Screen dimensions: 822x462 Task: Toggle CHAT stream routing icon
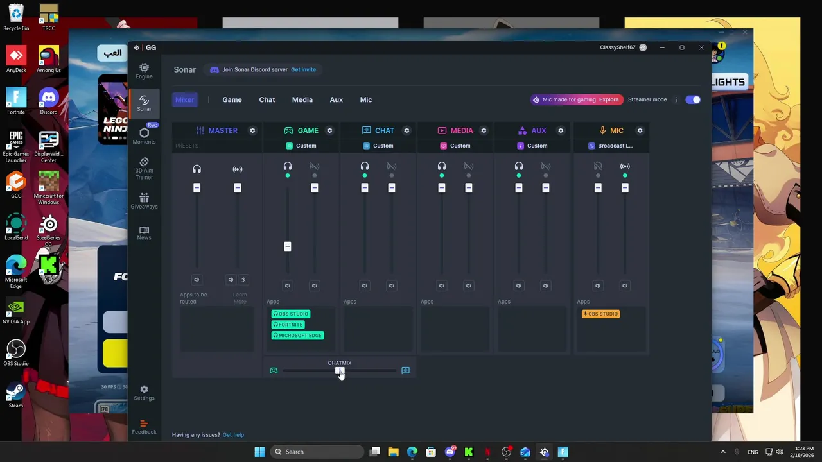click(x=391, y=166)
